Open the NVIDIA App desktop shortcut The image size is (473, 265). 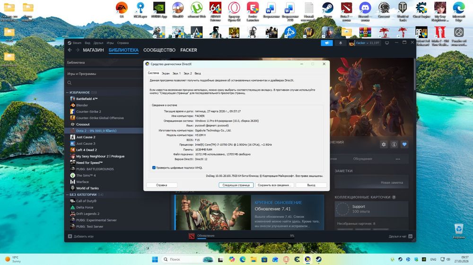(159, 9)
